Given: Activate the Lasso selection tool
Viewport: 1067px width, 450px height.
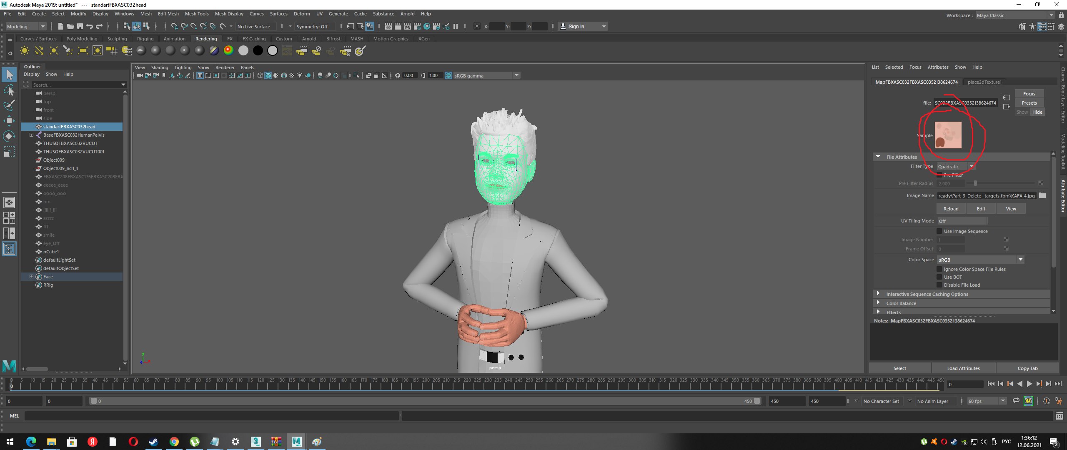Looking at the screenshot, I should pos(9,90).
